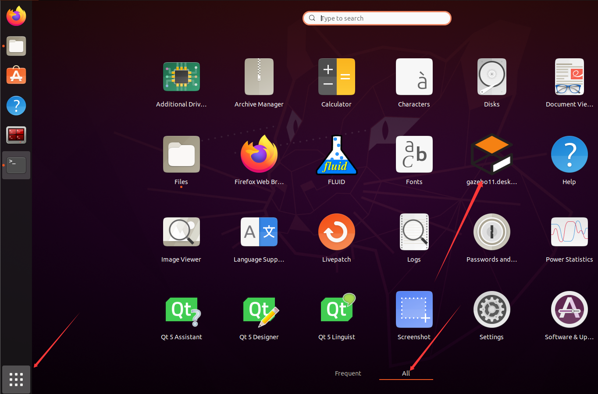Switch to Frequent tab
The width and height of the screenshot is (598, 394).
click(x=348, y=373)
